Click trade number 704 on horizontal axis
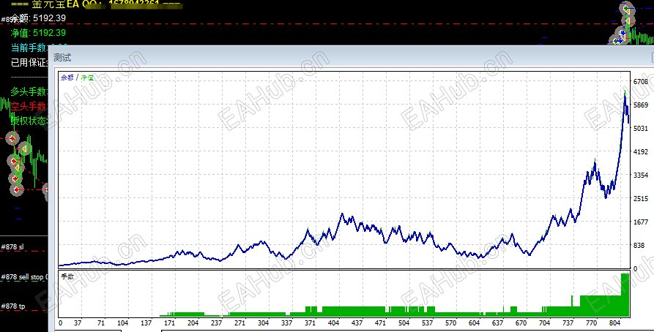Screen dimensions: 654x332 pyautogui.click(x=544, y=322)
